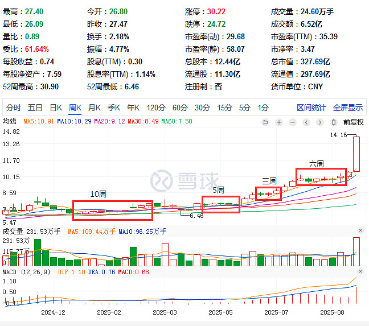Open the 月K chart tab
Viewport: 369px width, 326px height.
[x=95, y=108]
